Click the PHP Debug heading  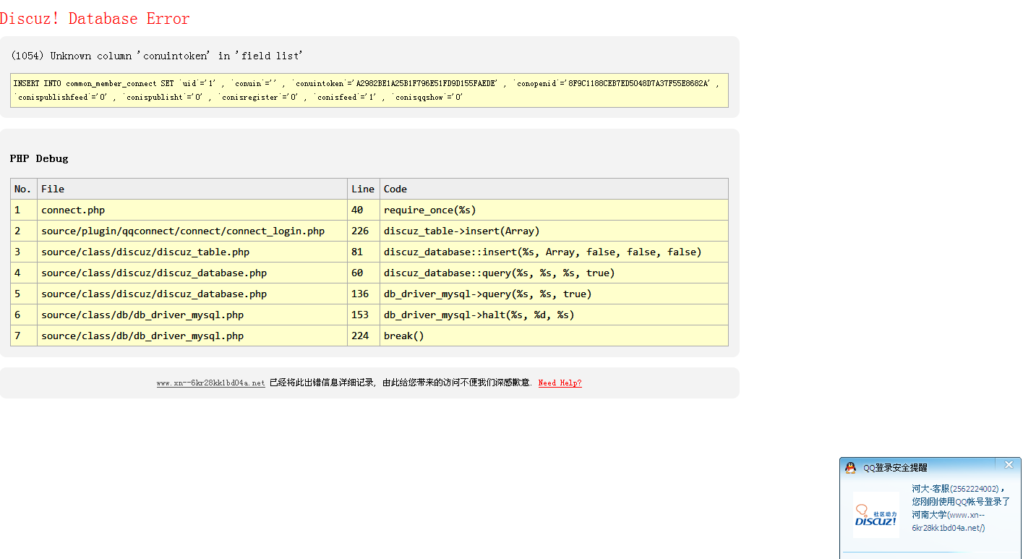(39, 158)
